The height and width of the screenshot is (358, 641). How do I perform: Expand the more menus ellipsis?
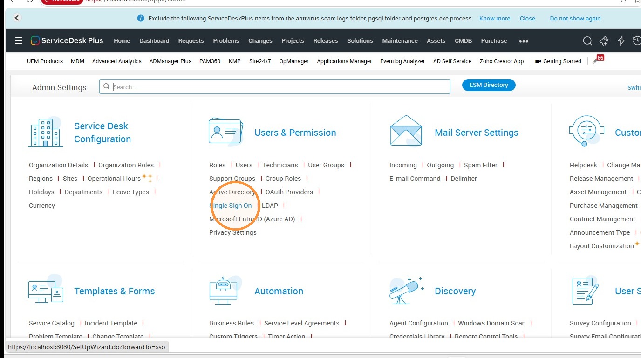pos(524,41)
